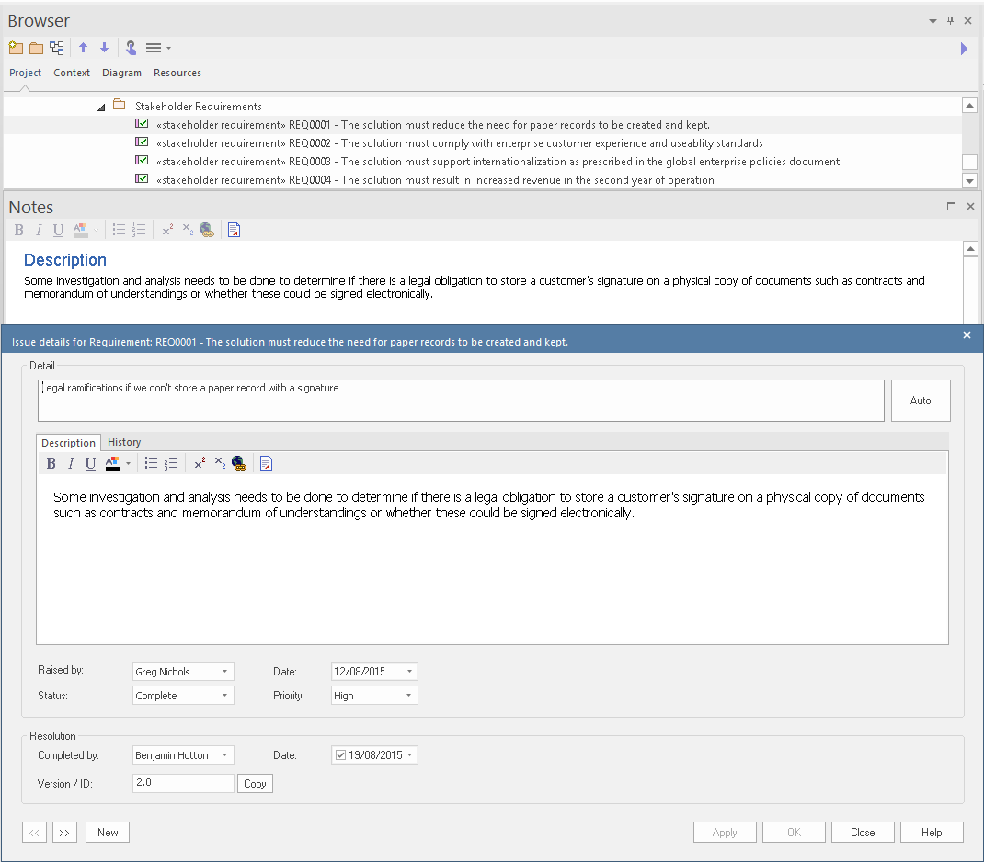
Task: Uncheck the resolution Date checkbox
Action: (x=340, y=755)
